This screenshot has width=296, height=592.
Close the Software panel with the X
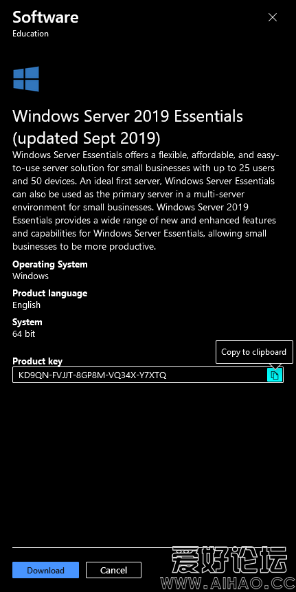[272, 17]
